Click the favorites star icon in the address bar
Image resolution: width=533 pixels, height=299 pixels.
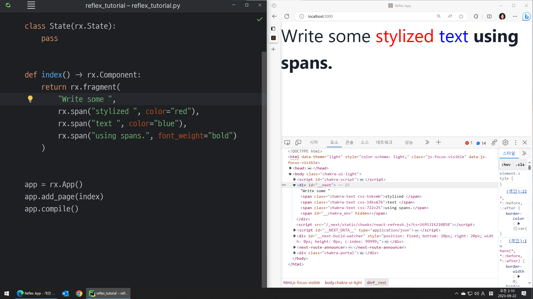point(461,16)
